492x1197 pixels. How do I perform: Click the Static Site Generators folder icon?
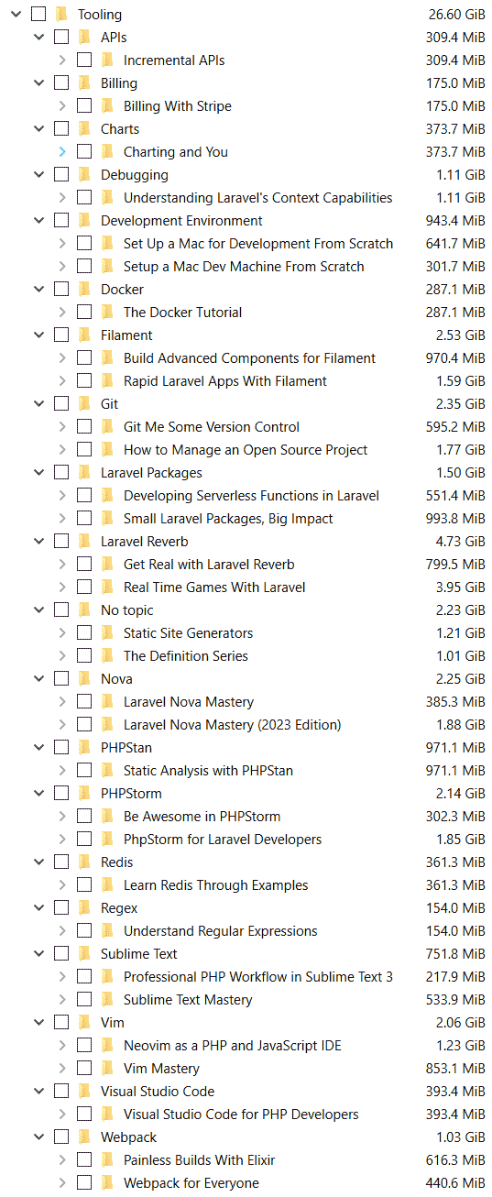[107, 632]
